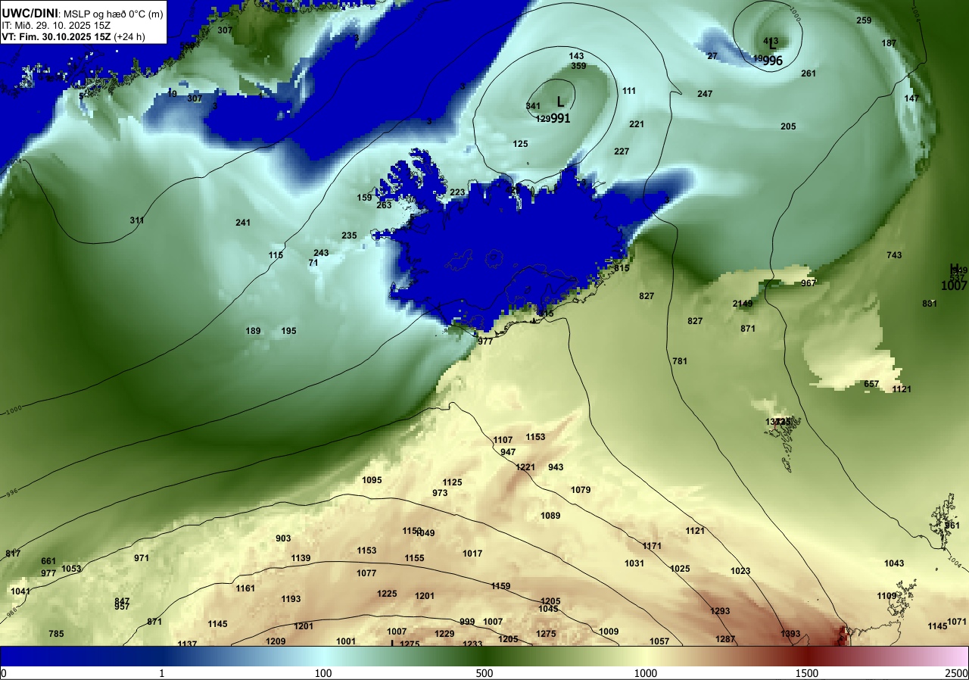The width and height of the screenshot is (969, 680).
Task: Select the height value 241
Action: (242, 222)
